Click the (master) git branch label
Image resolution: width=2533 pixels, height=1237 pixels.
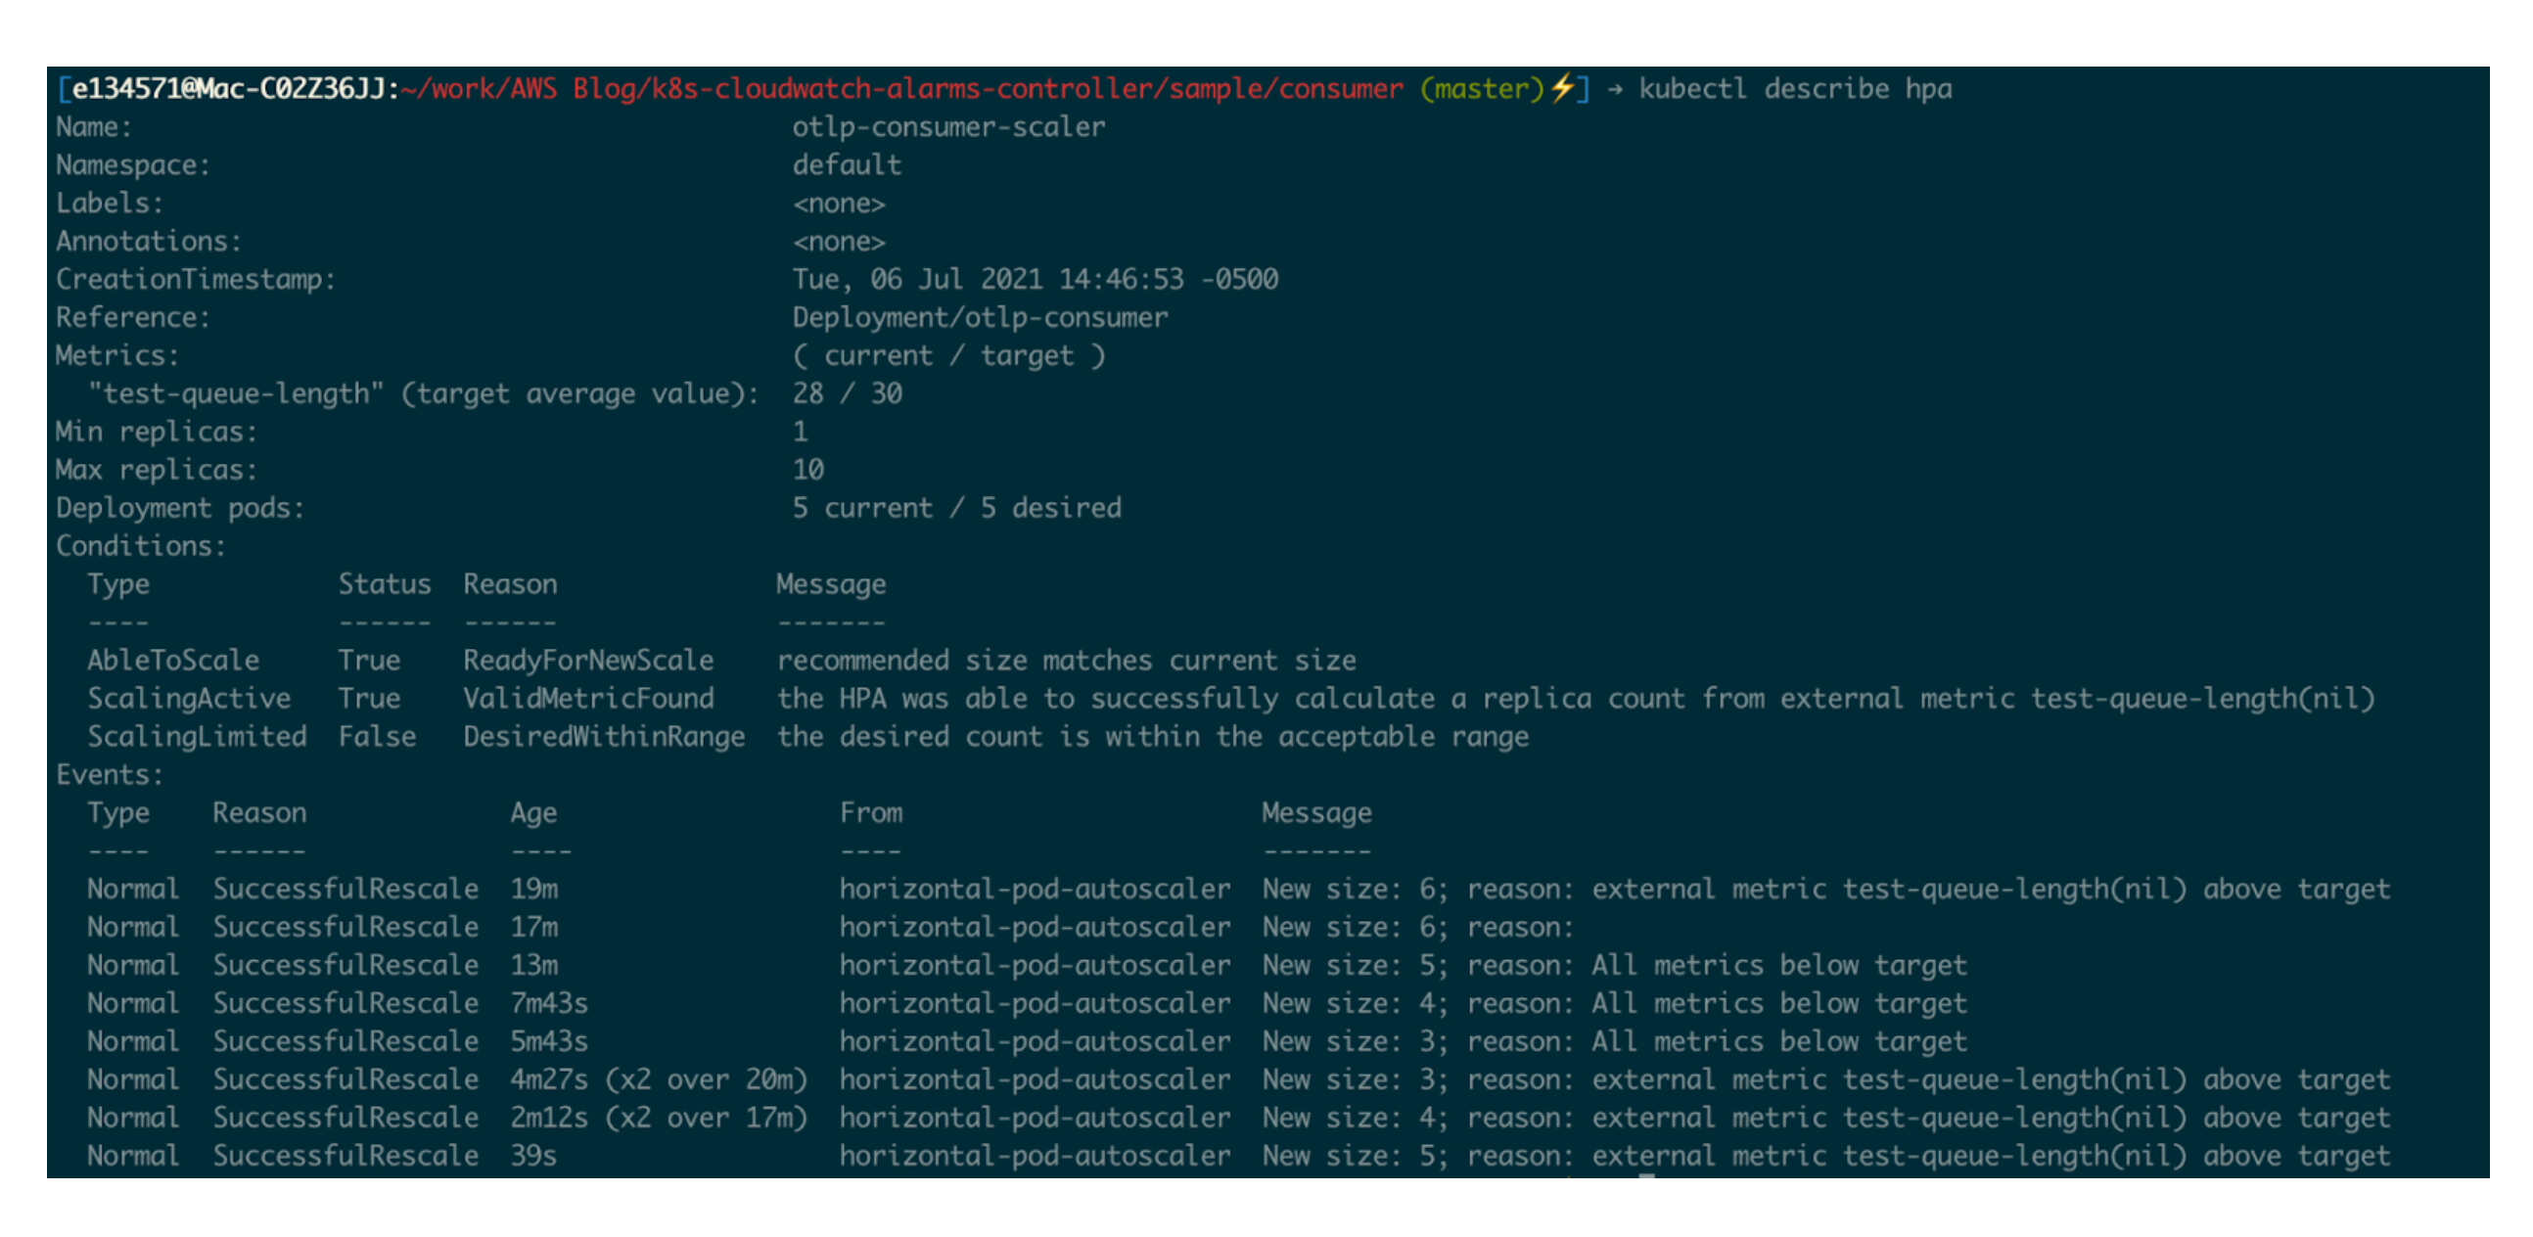tap(1482, 89)
